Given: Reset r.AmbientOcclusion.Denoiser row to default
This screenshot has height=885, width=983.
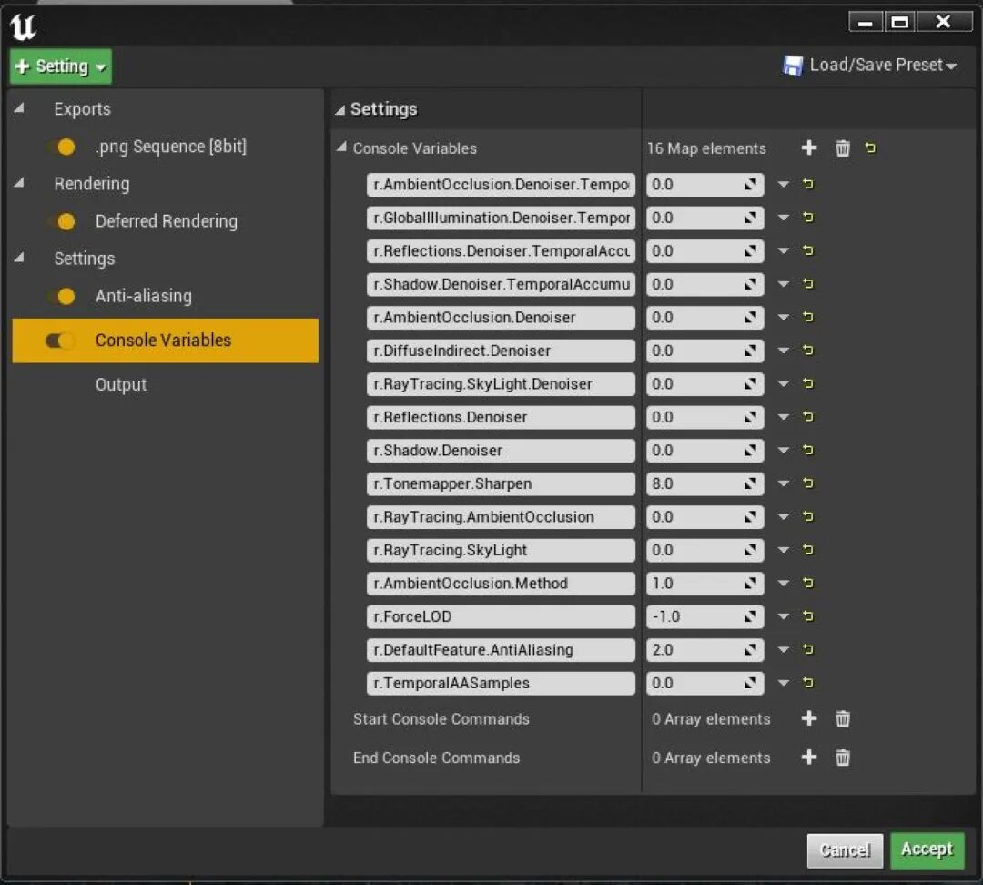Looking at the screenshot, I should click(808, 317).
